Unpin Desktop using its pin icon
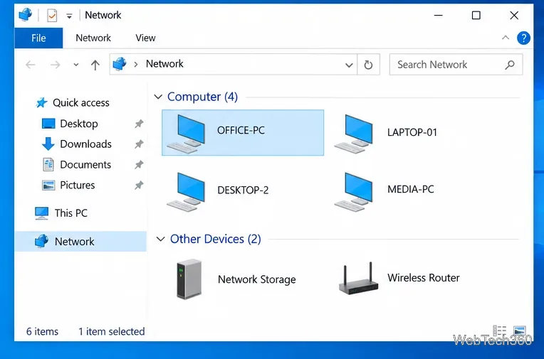The width and height of the screenshot is (544, 359). [139, 124]
